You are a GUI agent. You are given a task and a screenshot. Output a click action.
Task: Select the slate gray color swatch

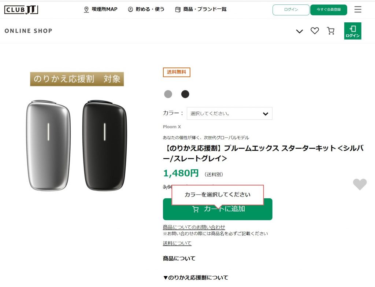[185, 94]
